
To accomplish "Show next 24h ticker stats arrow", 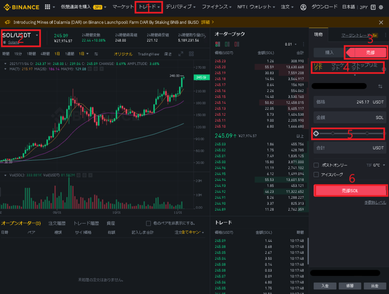I will pyautogui.click(x=205, y=37).
